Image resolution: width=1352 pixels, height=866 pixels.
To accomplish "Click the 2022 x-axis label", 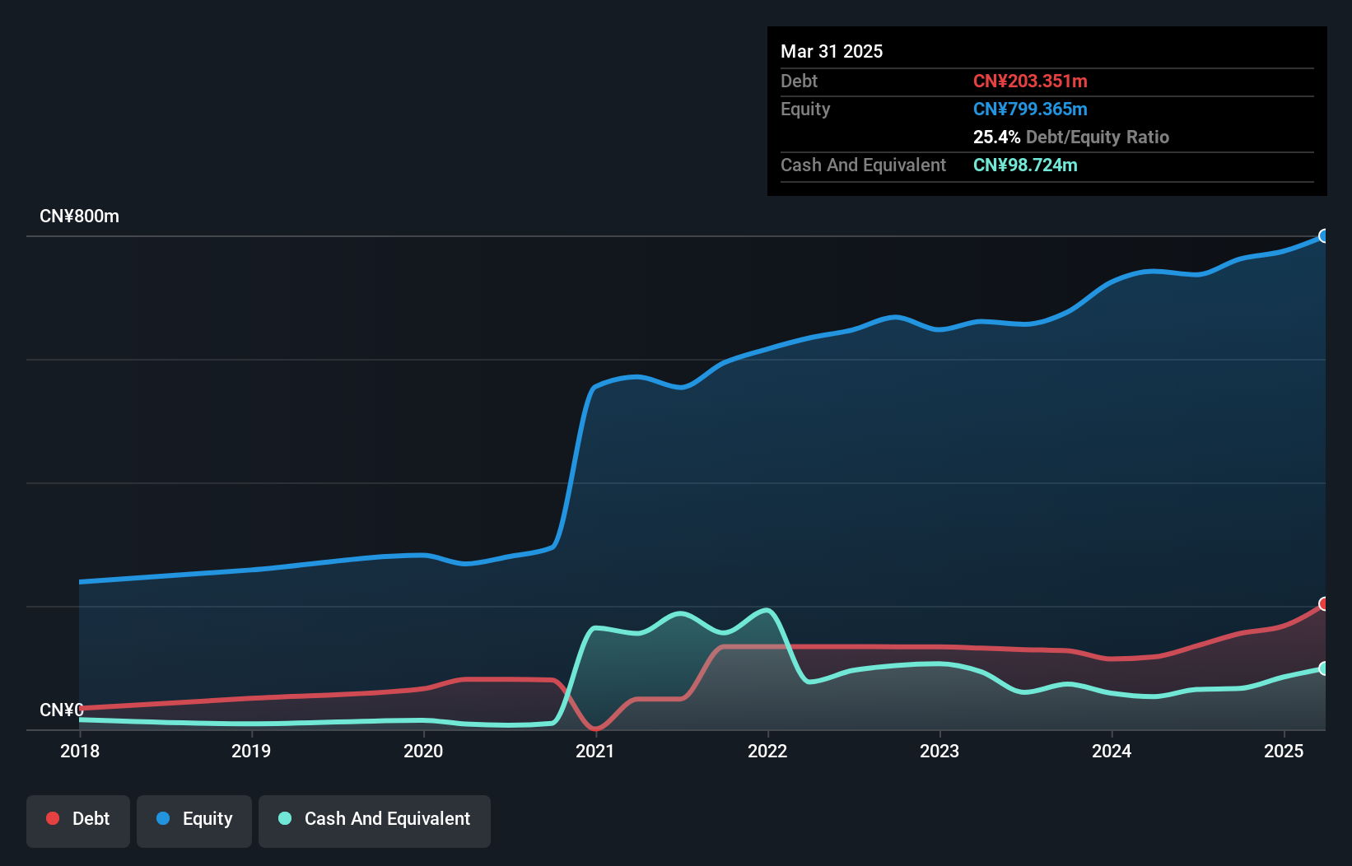I will point(767,751).
